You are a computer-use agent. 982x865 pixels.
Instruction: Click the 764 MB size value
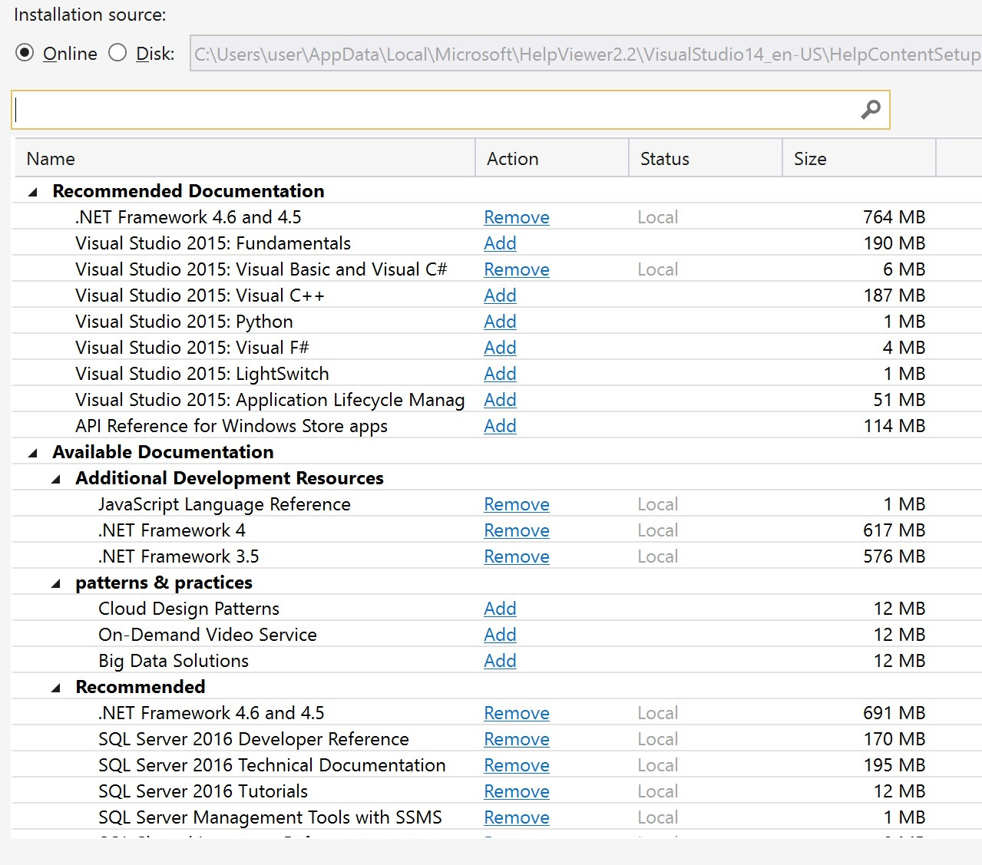point(894,217)
